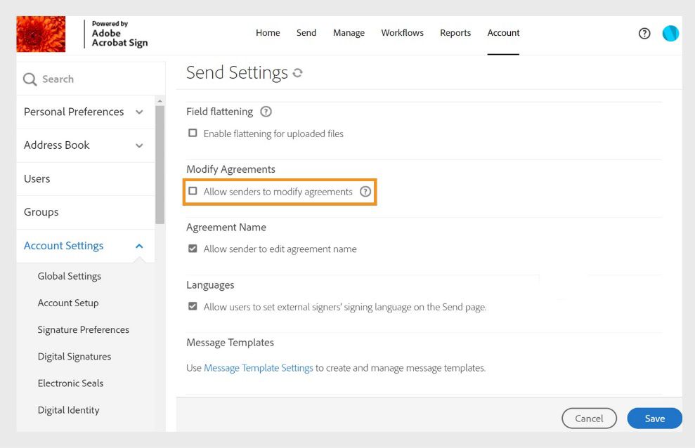This screenshot has width=695, height=448.
Task: Uncheck Allow sender to edit agreement name
Action: (x=193, y=248)
